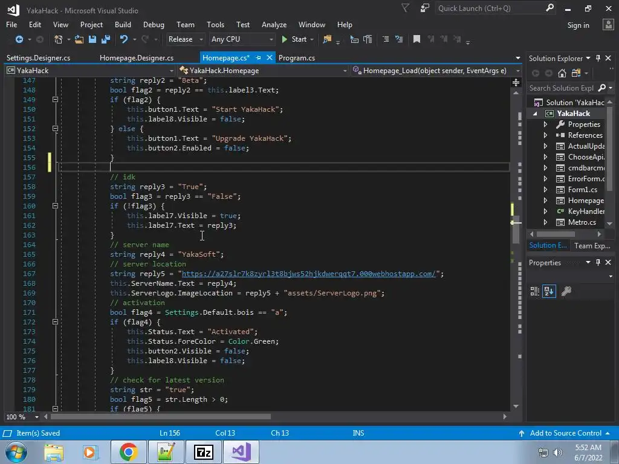Open the File menu

pos(11,24)
